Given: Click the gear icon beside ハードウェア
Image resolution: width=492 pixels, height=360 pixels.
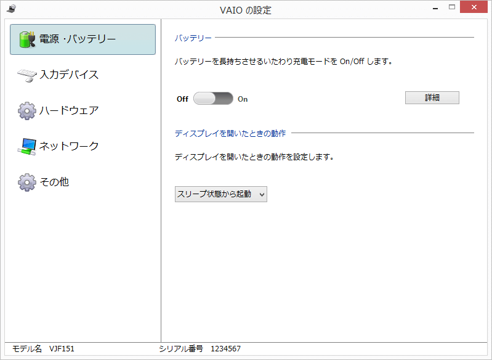Looking at the screenshot, I should [x=27, y=110].
